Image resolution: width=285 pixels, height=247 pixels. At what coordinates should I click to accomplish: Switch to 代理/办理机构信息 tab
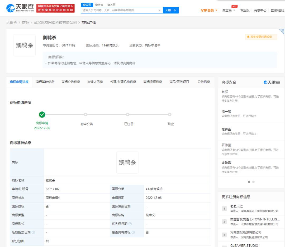click(x=123, y=82)
